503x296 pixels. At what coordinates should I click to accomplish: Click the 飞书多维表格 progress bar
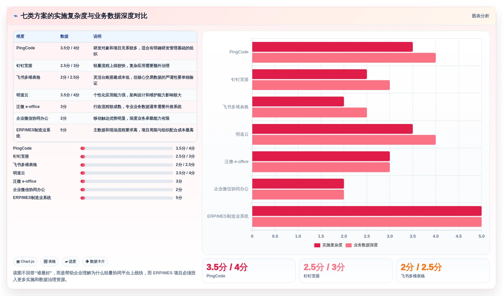(127, 165)
